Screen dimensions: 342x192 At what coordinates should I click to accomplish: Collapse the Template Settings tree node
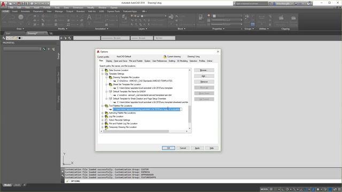point(102,74)
